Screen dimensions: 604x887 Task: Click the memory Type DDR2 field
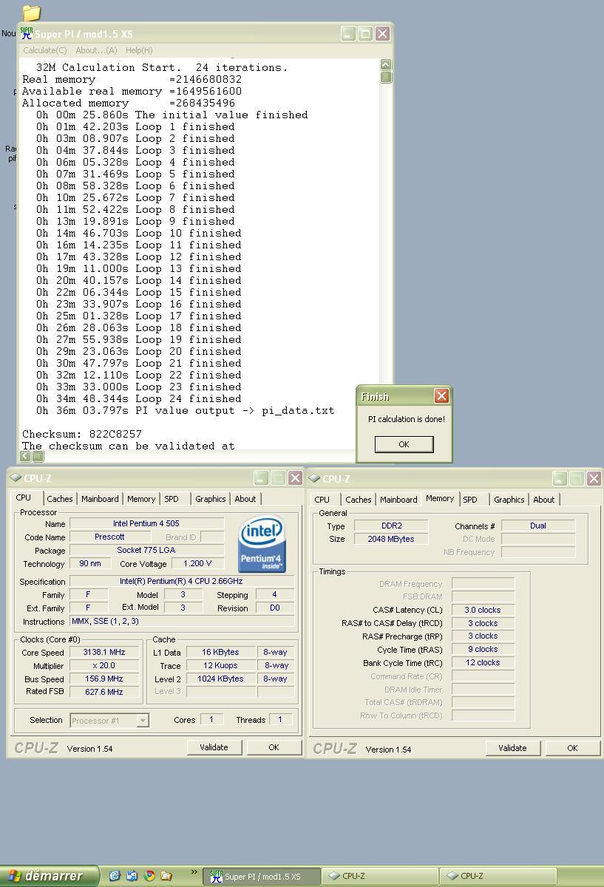392,526
